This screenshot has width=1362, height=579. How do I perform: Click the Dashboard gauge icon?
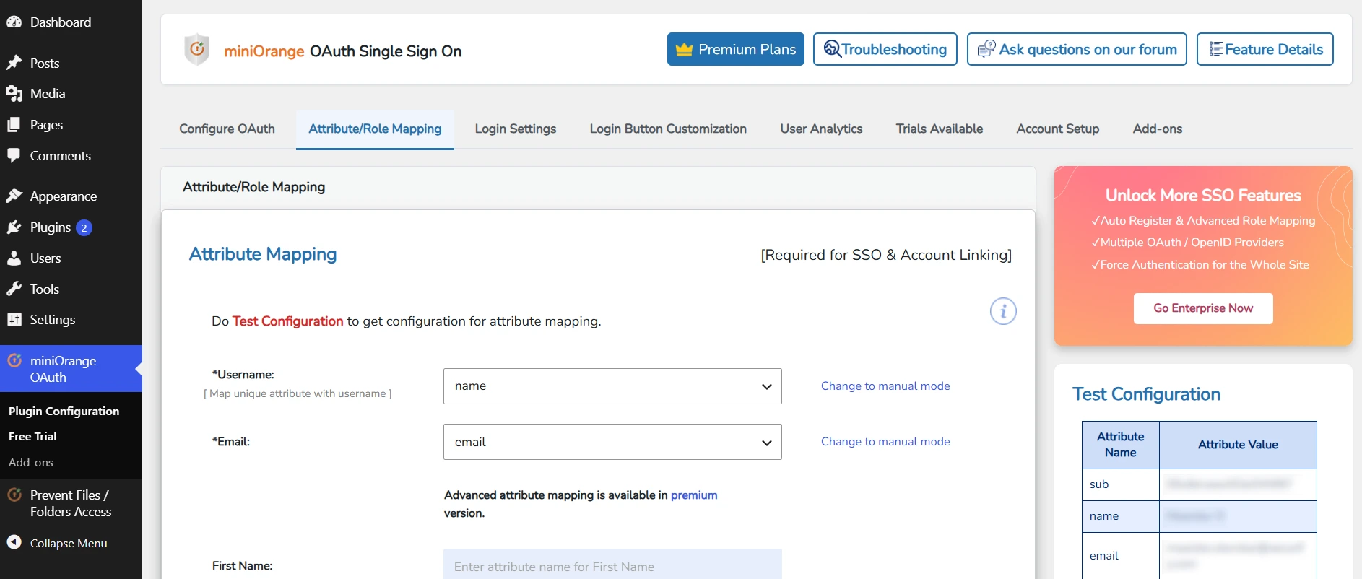click(x=14, y=22)
